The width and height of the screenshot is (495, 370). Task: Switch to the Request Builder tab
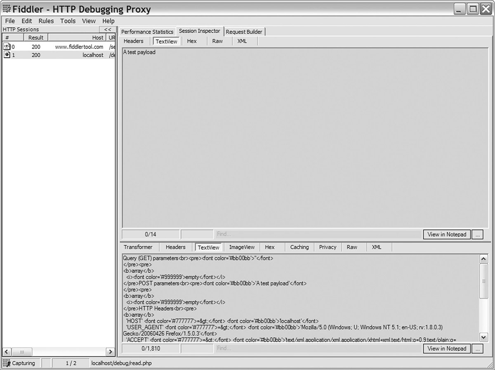pos(244,32)
